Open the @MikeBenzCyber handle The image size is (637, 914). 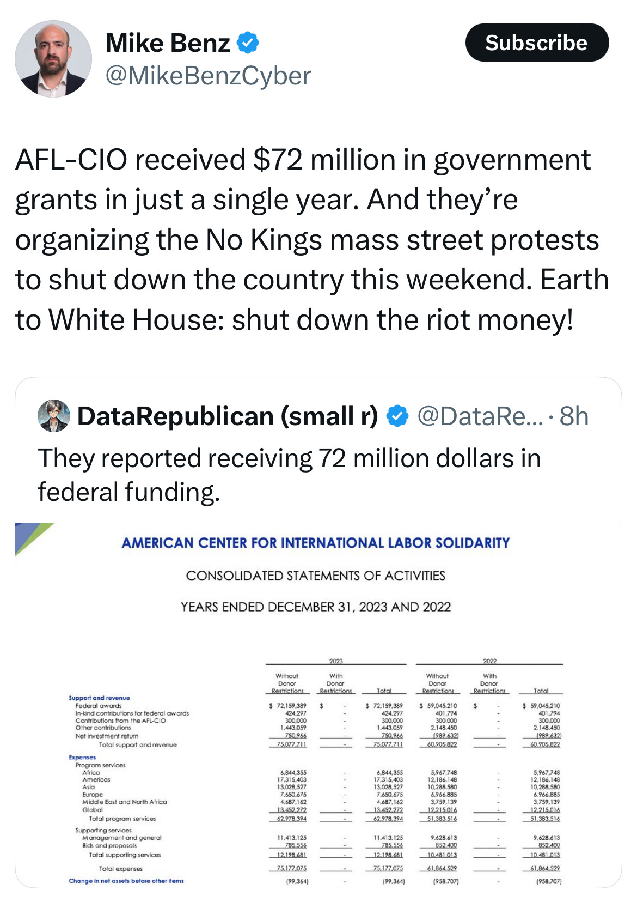pyautogui.click(x=208, y=76)
